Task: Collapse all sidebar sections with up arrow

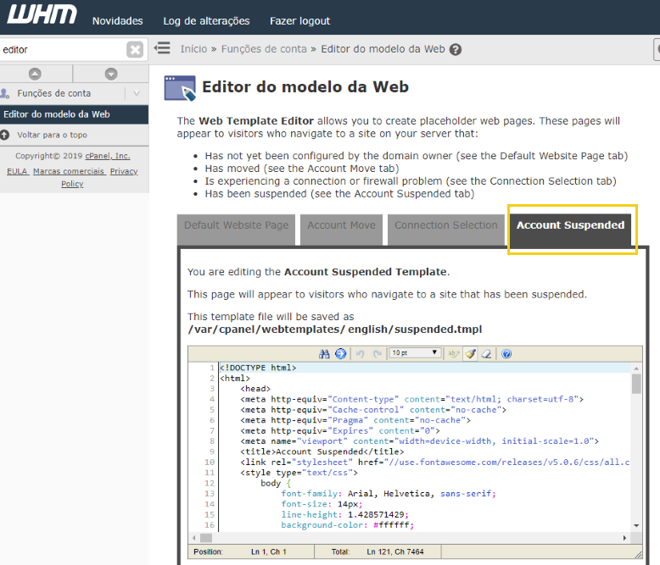Action: (35, 74)
